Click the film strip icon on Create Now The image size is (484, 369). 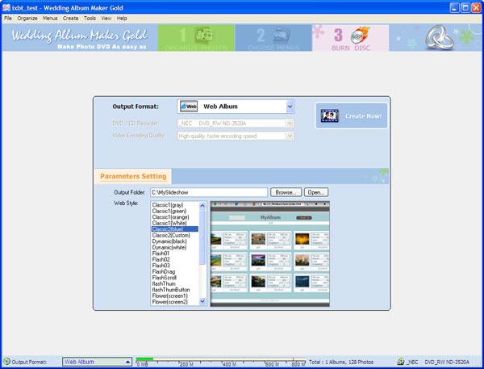329,116
